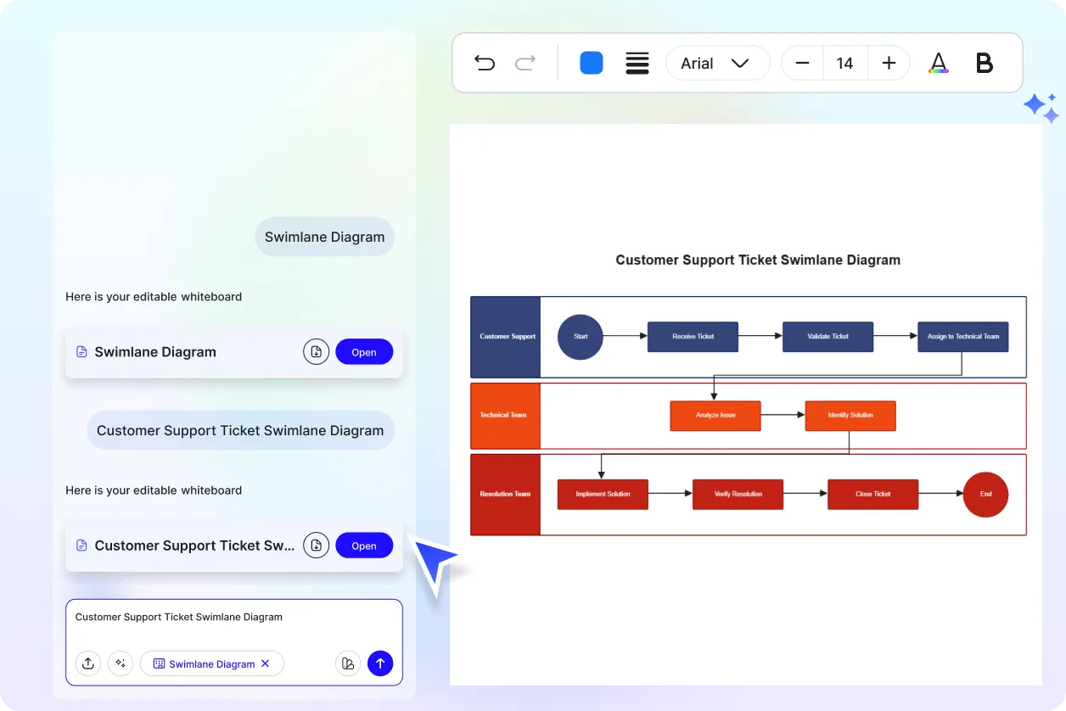Open the Swimlane Diagram whiteboard
Image resolution: width=1066 pixels, height=711 pixels.
(x=364, y=351)
